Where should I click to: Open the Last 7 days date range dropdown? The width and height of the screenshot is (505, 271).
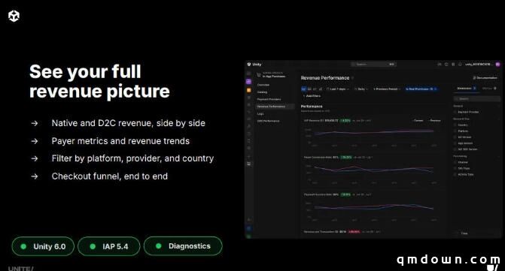tap(338, 89)
